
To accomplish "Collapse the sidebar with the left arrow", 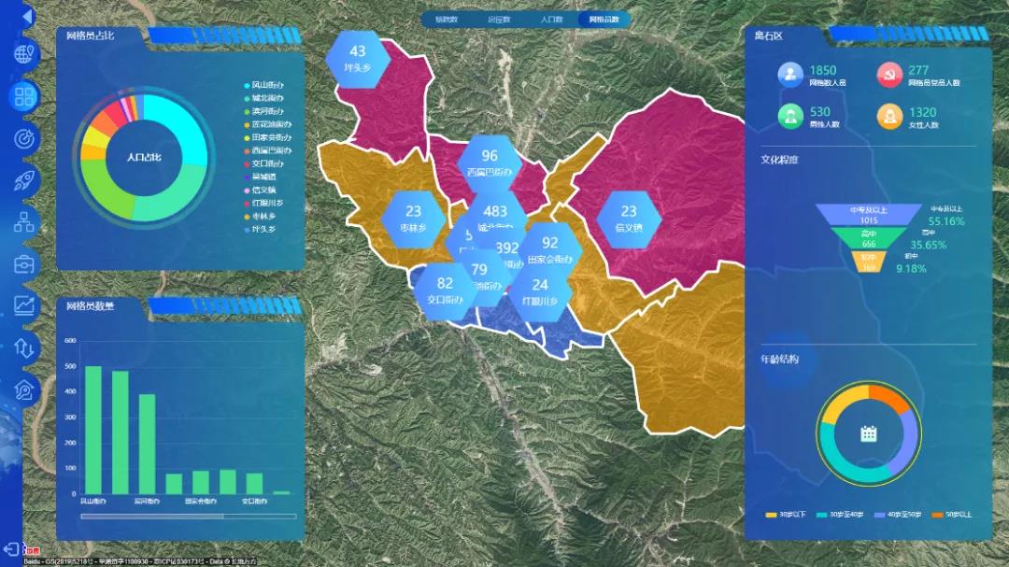I will click(x=26, y=16).
